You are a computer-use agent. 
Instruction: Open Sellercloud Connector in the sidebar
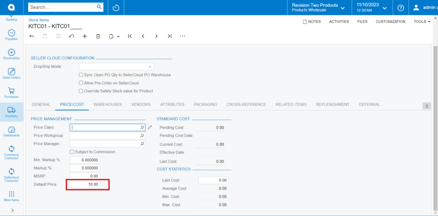12,175
